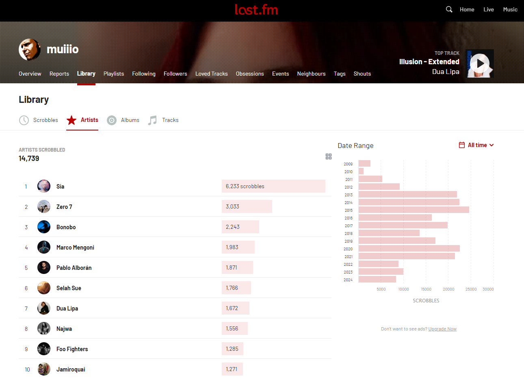
Task: Open Marco Mengoni's artist avatar
Action: 44,247
